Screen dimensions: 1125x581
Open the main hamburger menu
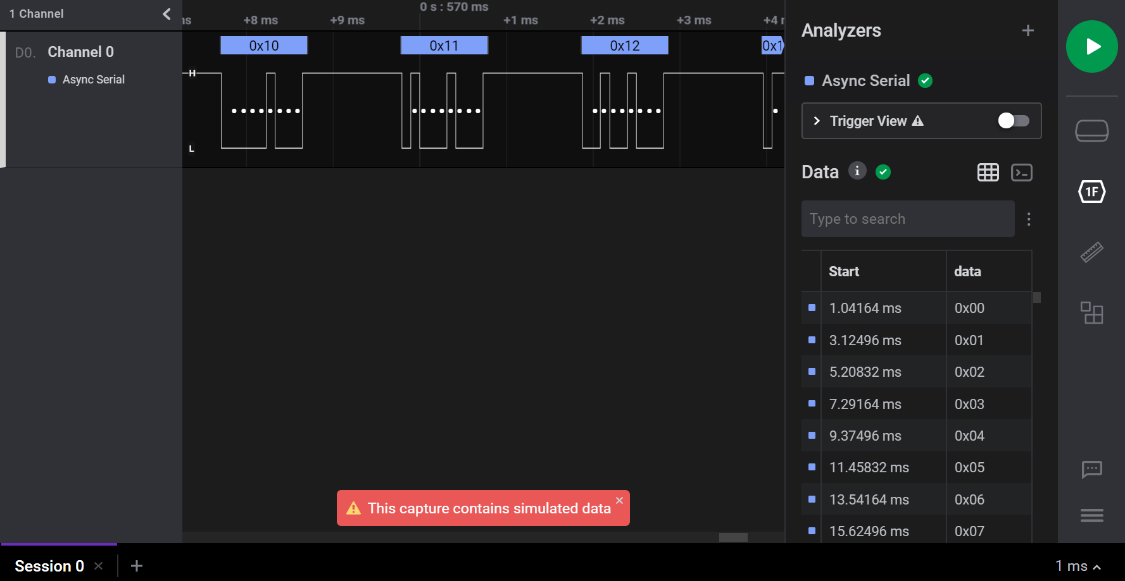[1091, 516]
